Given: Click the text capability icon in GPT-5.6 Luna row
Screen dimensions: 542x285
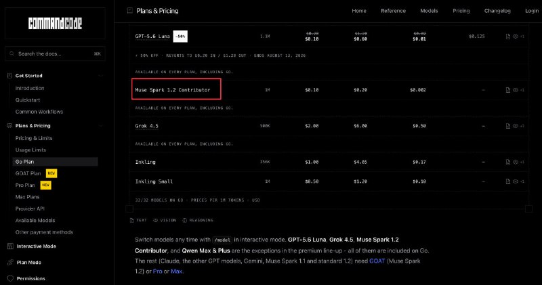Looking at the screenshot, I should pyautogui.click(x=507, y=37).
